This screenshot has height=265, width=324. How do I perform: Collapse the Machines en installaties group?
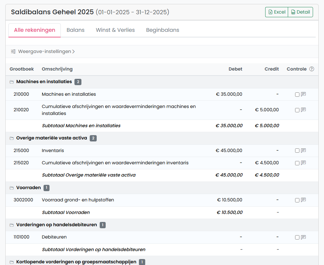[162, 82]
